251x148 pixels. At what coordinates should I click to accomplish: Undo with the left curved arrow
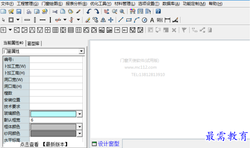[x=88, y=11]
